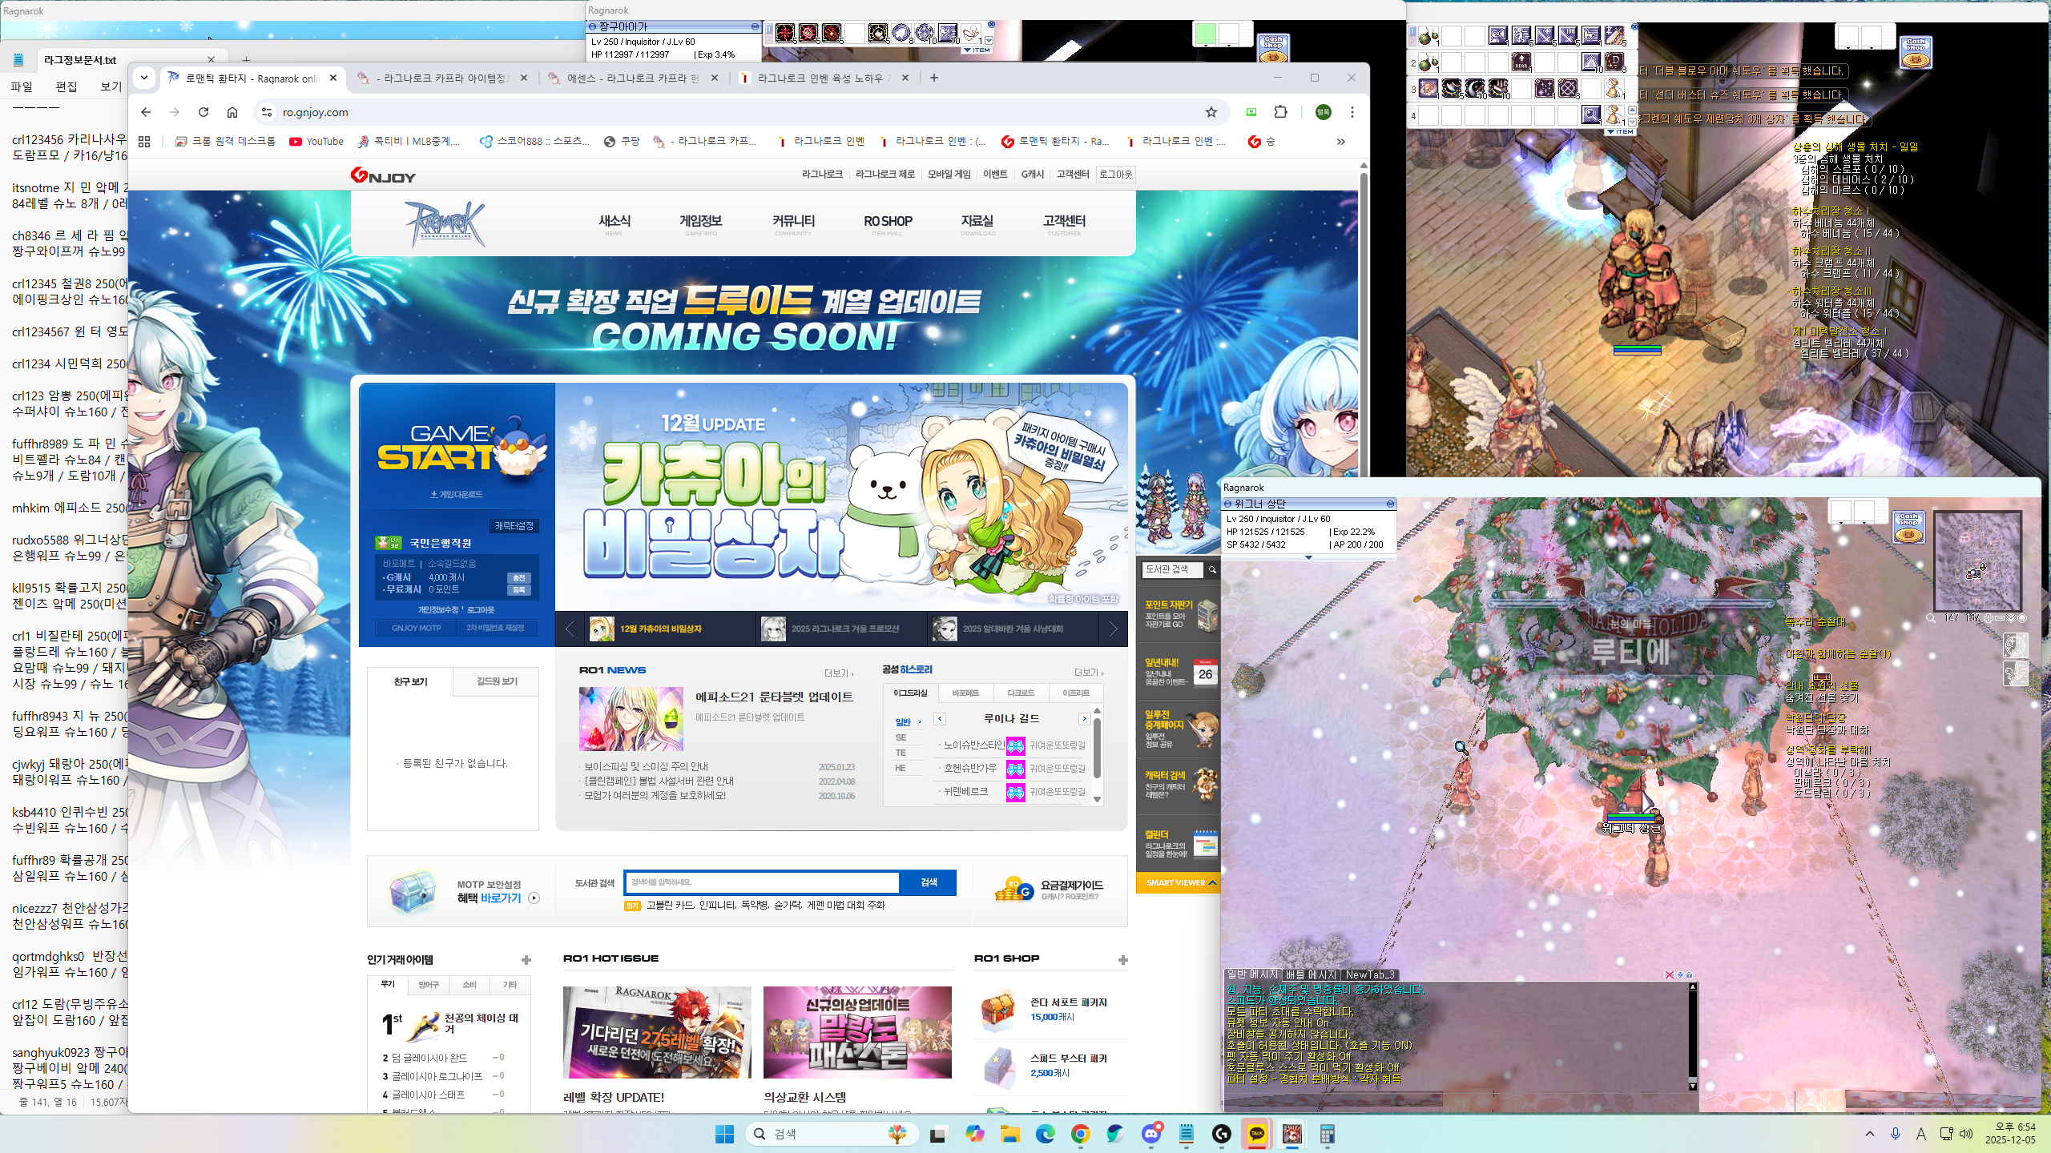Click the minimap zoom-in plus icon

click(x=1989, y=618)
